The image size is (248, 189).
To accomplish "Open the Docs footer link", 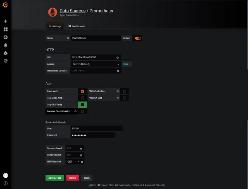I will (x=93, y=185).
